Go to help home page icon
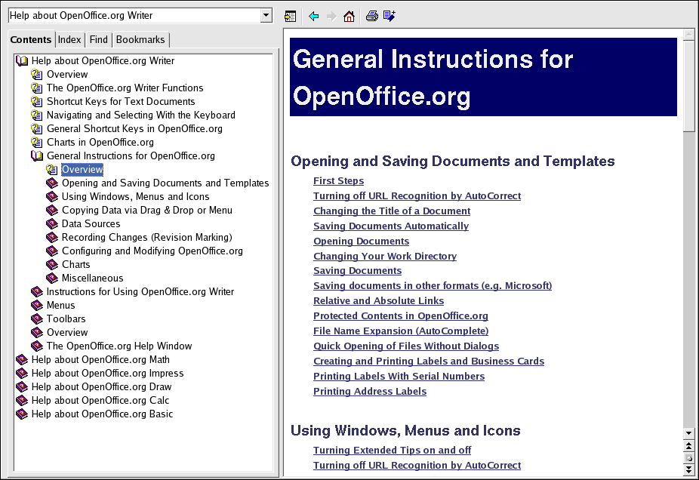The width and height of the screenshot is (699, 480). (x=349, y=16)
